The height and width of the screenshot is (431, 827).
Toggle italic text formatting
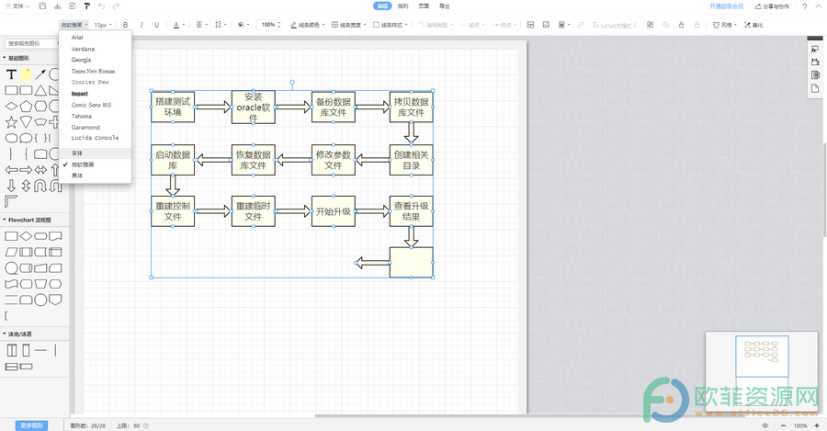click(141, 25)
